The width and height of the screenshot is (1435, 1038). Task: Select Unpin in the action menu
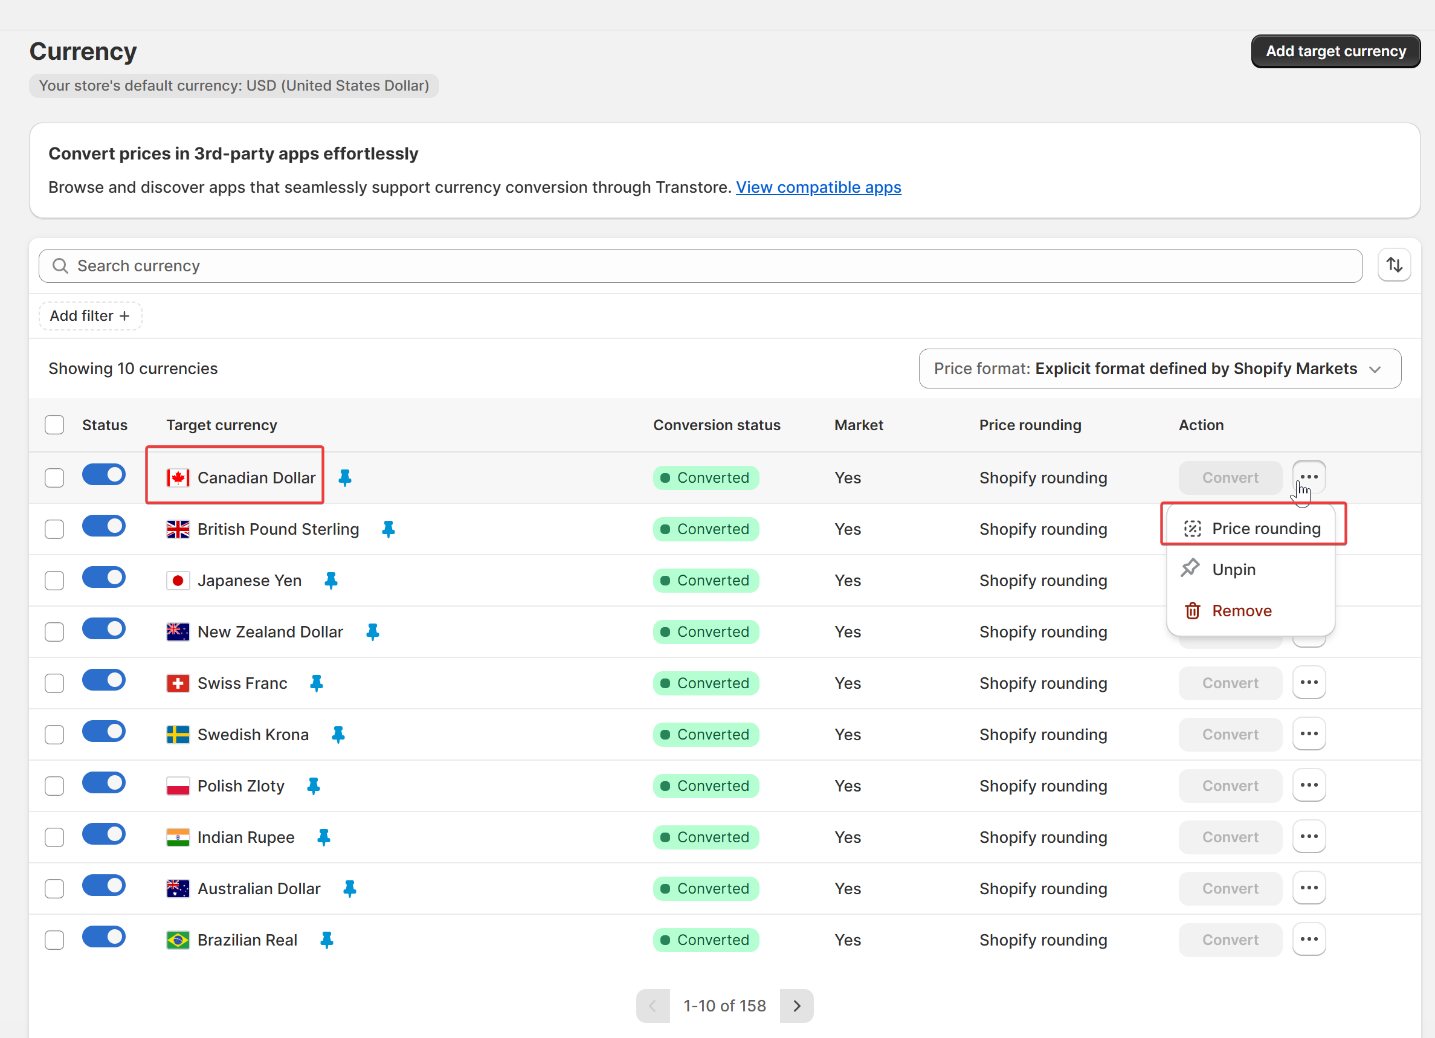[x=1234, y=569]
